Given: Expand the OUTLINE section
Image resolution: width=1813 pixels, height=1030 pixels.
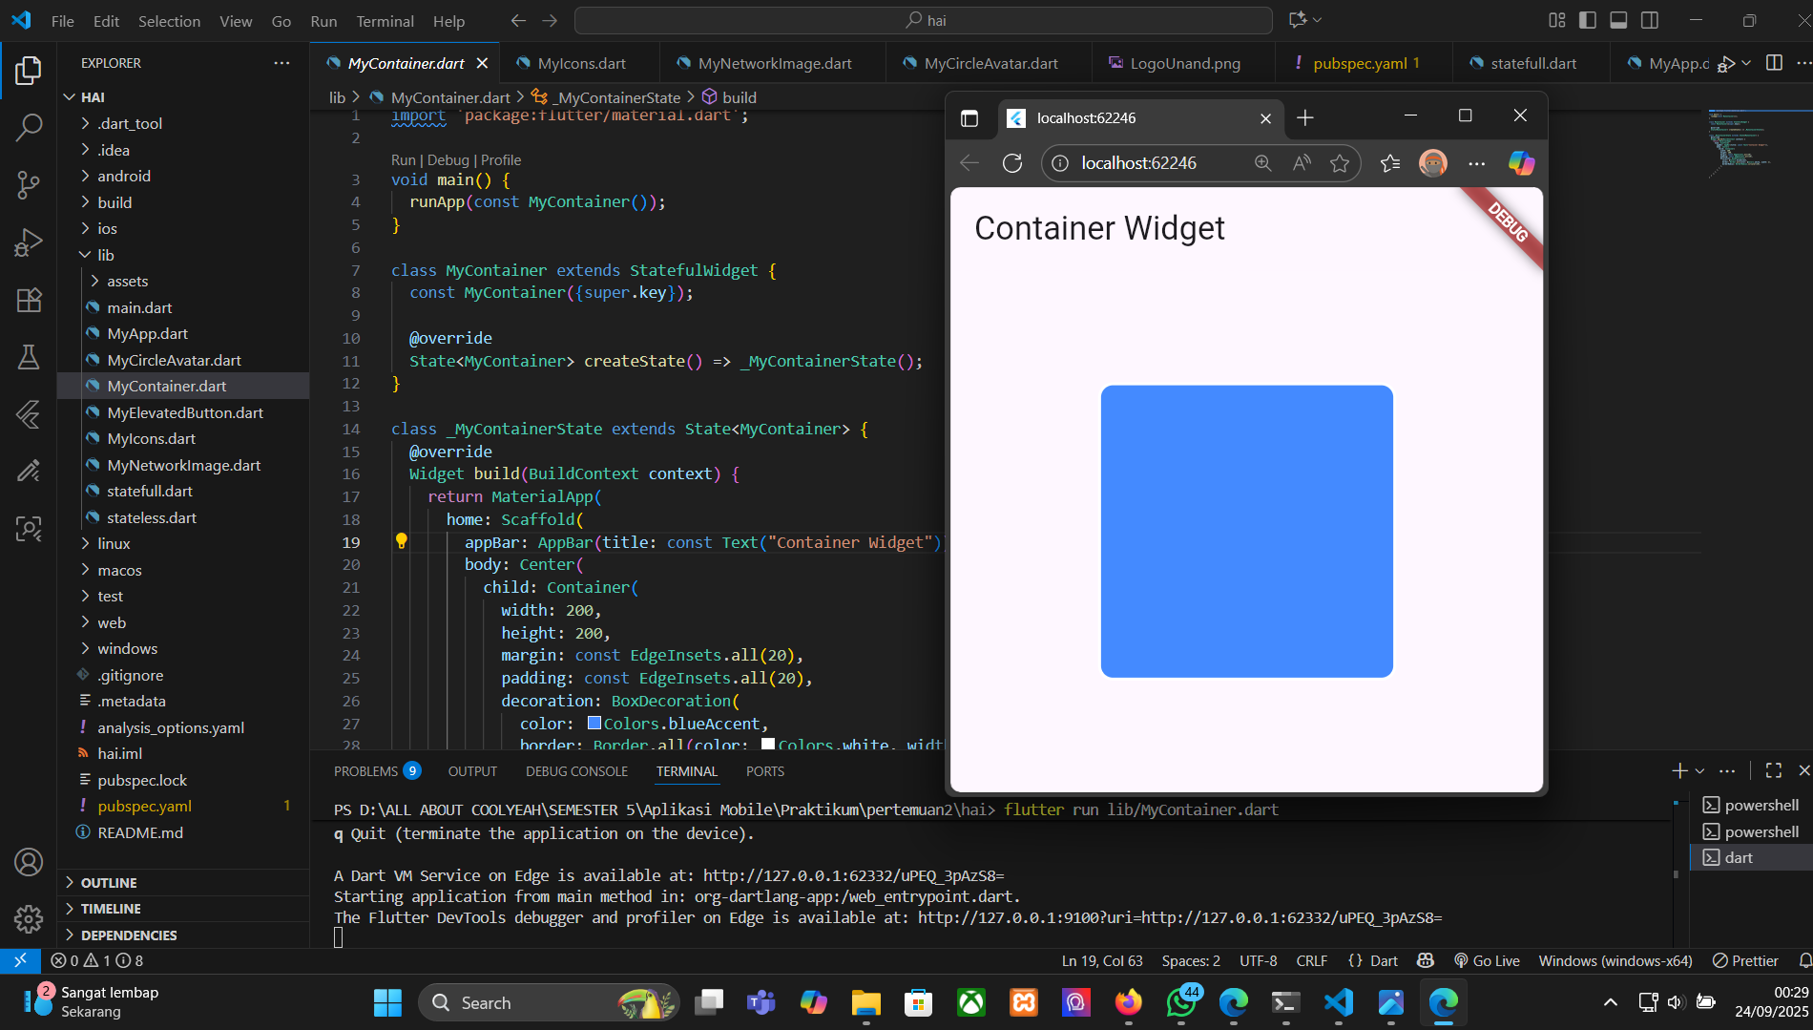Looking at the screenshot, I should [109, 883].
